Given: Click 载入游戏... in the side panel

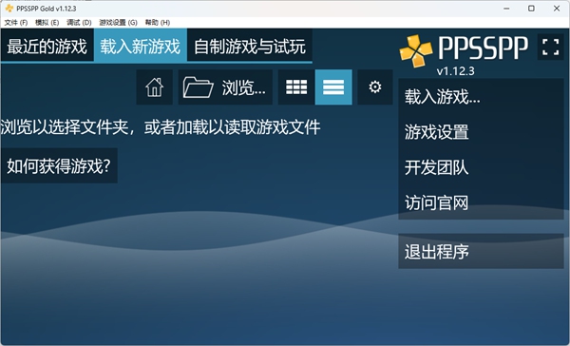Looking at the screenshot, I should 481,97.
